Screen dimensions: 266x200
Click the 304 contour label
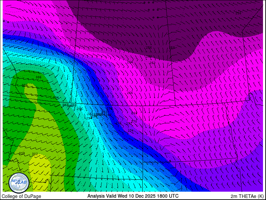tap(56, 98)
